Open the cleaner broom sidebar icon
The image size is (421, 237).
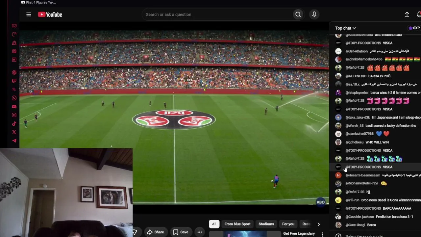pyautogui.click(x=14, y=43)
